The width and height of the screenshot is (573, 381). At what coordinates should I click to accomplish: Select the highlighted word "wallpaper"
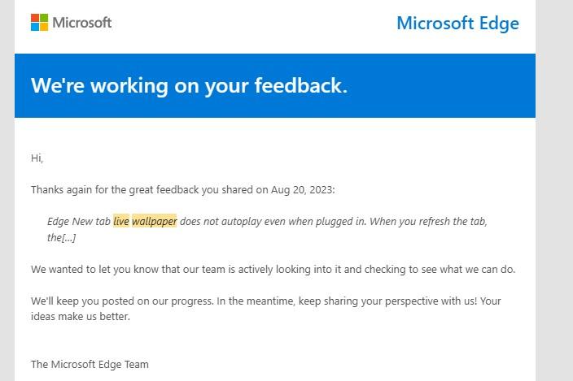pos(154,221)
